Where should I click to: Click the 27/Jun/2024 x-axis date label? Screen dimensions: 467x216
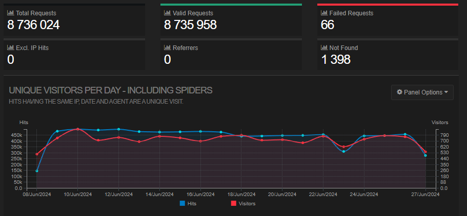[425, 195]
